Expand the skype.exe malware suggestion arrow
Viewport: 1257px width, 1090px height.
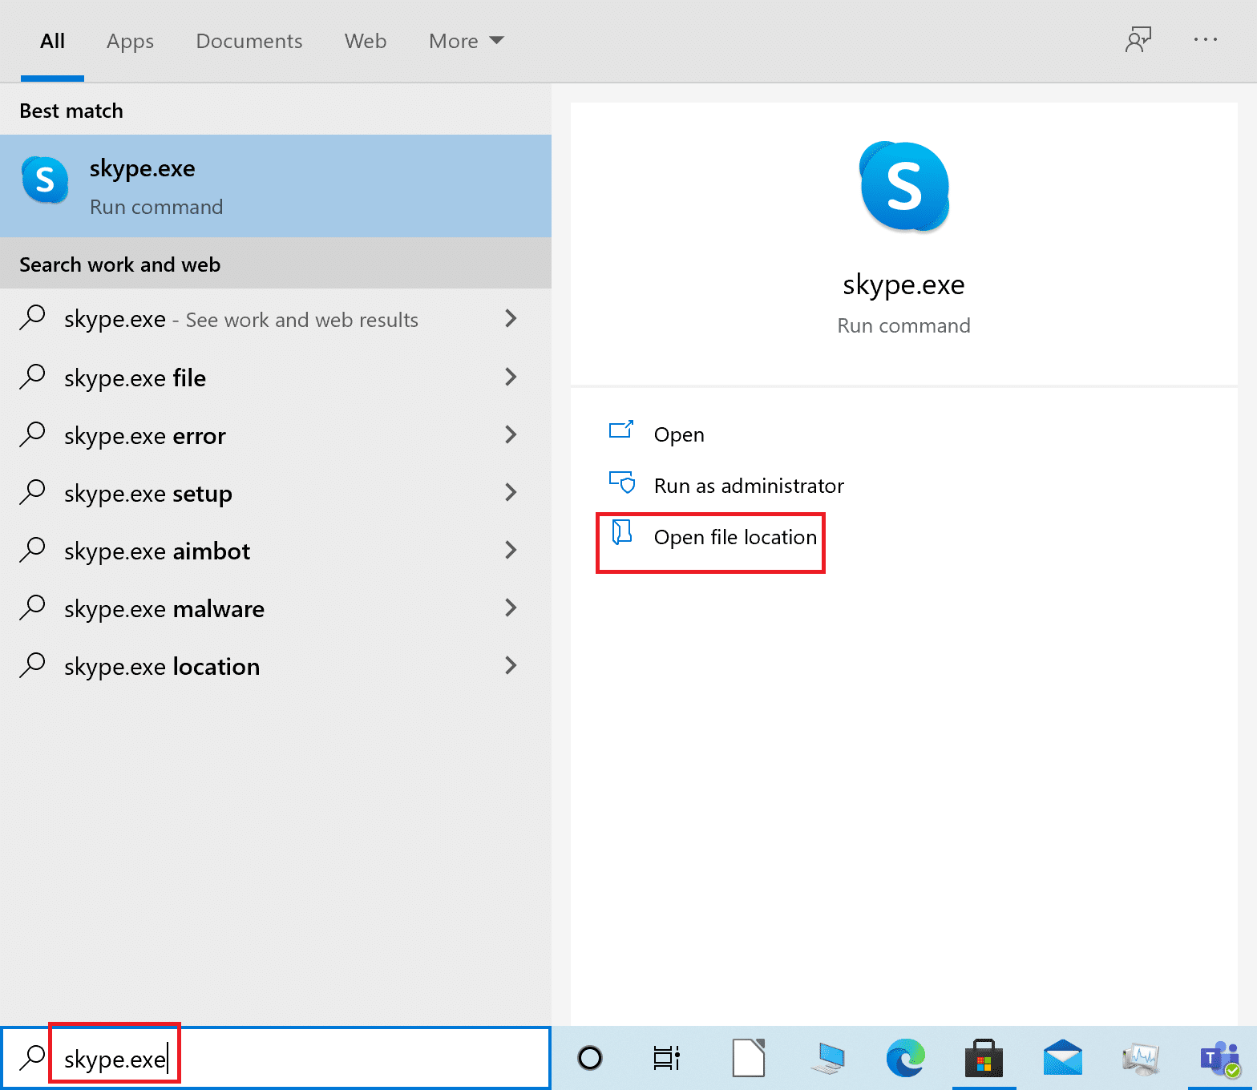click(511, 608)
